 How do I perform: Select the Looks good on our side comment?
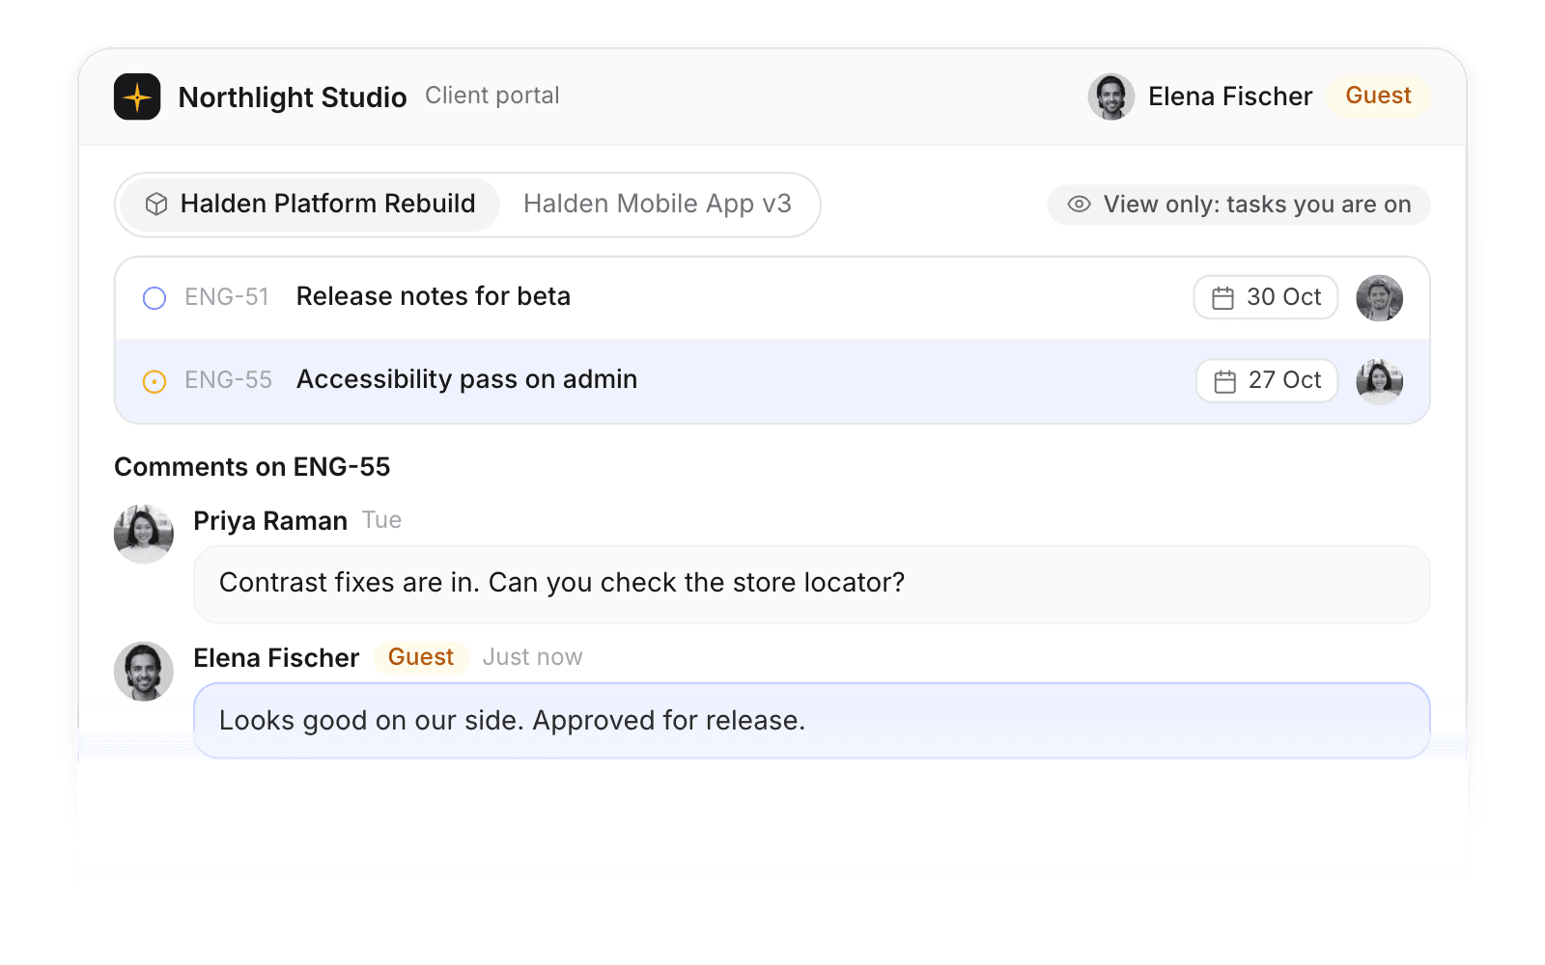[811, 721]
